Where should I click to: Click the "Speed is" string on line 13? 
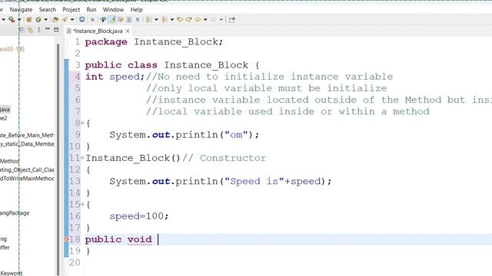tap(254, 181)
